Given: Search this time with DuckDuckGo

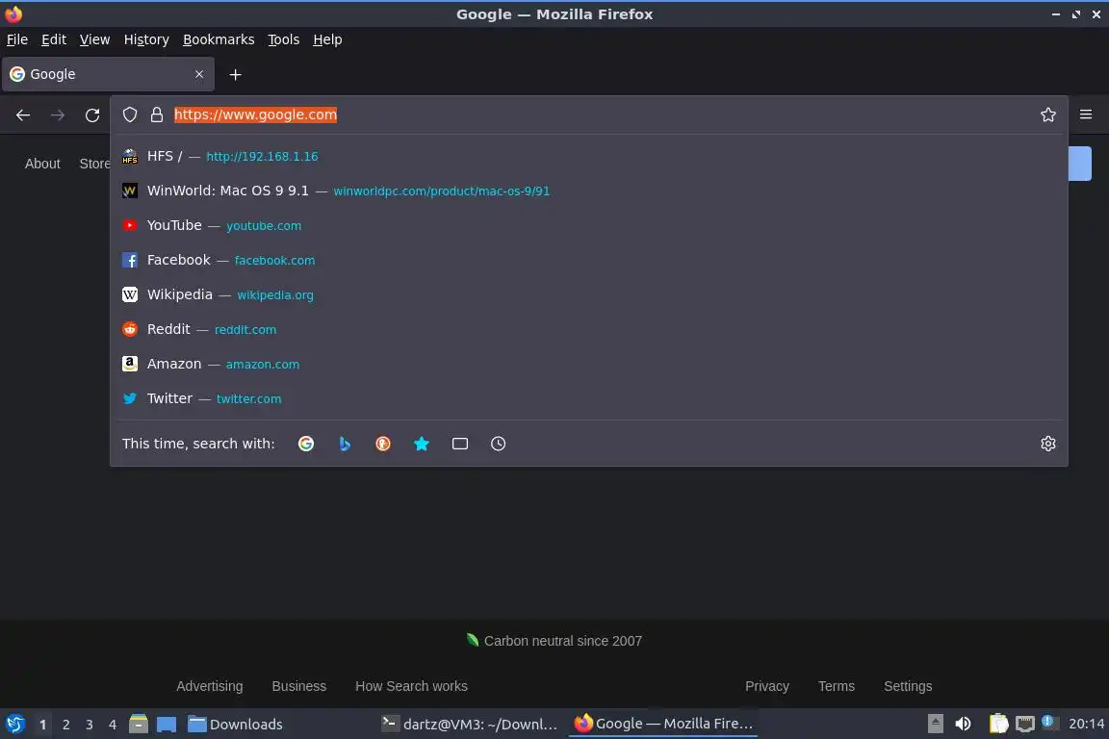Looking at the screenshot, I should tap(383, 444).
